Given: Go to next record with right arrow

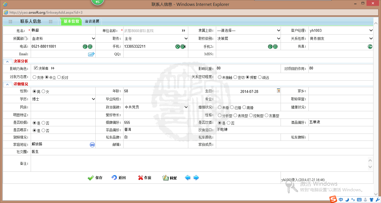Looking at the screenshot, I should pyautogui.click(x=196, y=178).
